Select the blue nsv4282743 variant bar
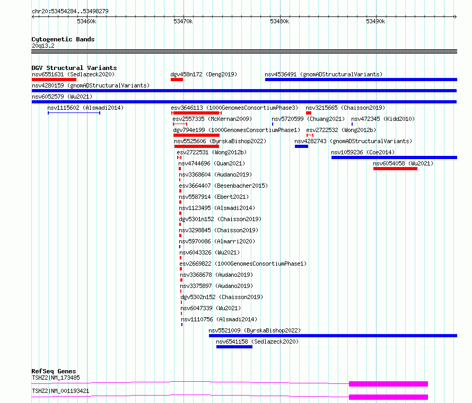 tap(301, 146)
